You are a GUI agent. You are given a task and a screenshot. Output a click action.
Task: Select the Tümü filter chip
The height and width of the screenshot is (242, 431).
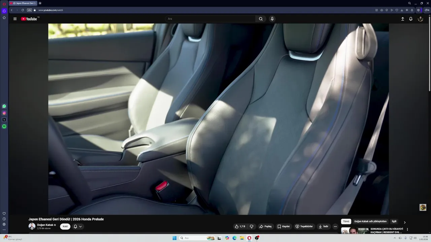coord(346,221)
